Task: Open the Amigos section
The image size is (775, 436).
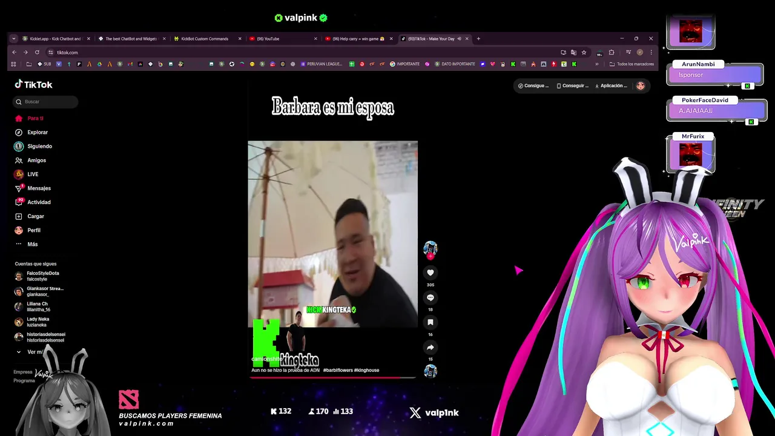Action: point(30,160)
